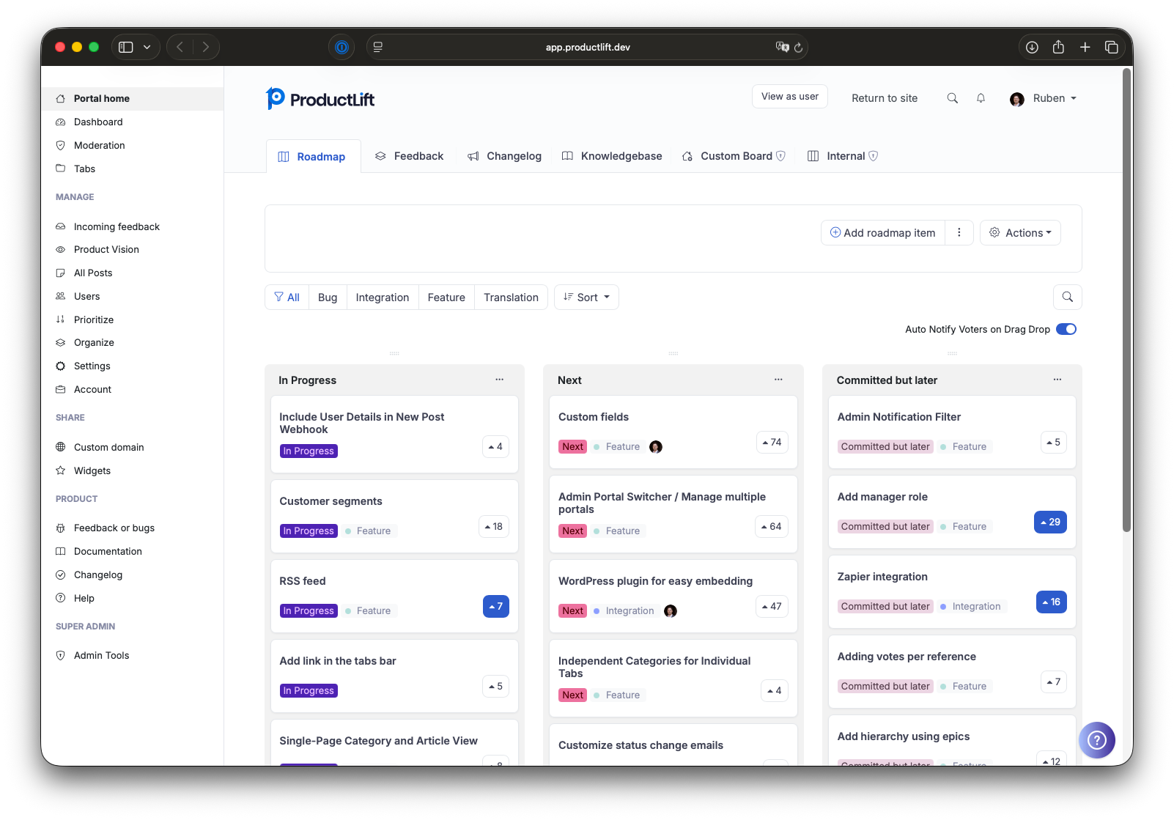Open Next column options menu
The image size is (1174, 820).
tap(778, 380)
